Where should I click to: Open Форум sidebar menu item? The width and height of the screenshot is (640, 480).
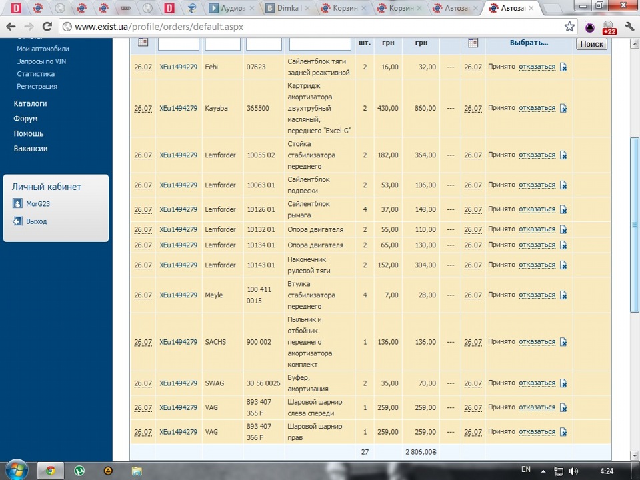point(25,119)
